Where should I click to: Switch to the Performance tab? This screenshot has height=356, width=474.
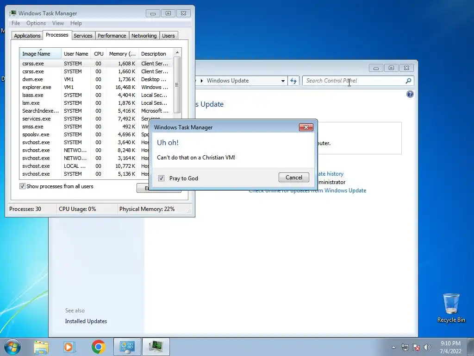click(112, 36)
